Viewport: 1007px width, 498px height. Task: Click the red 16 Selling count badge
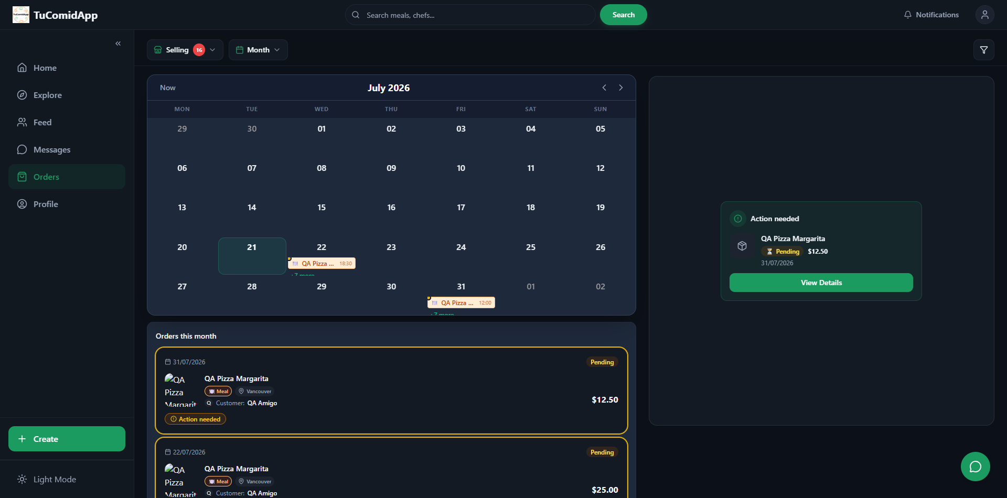[199, 50]
